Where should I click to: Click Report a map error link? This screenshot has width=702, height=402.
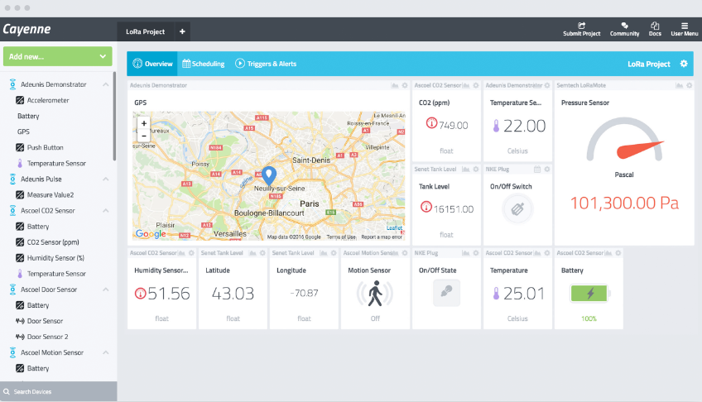coord(382,237)
